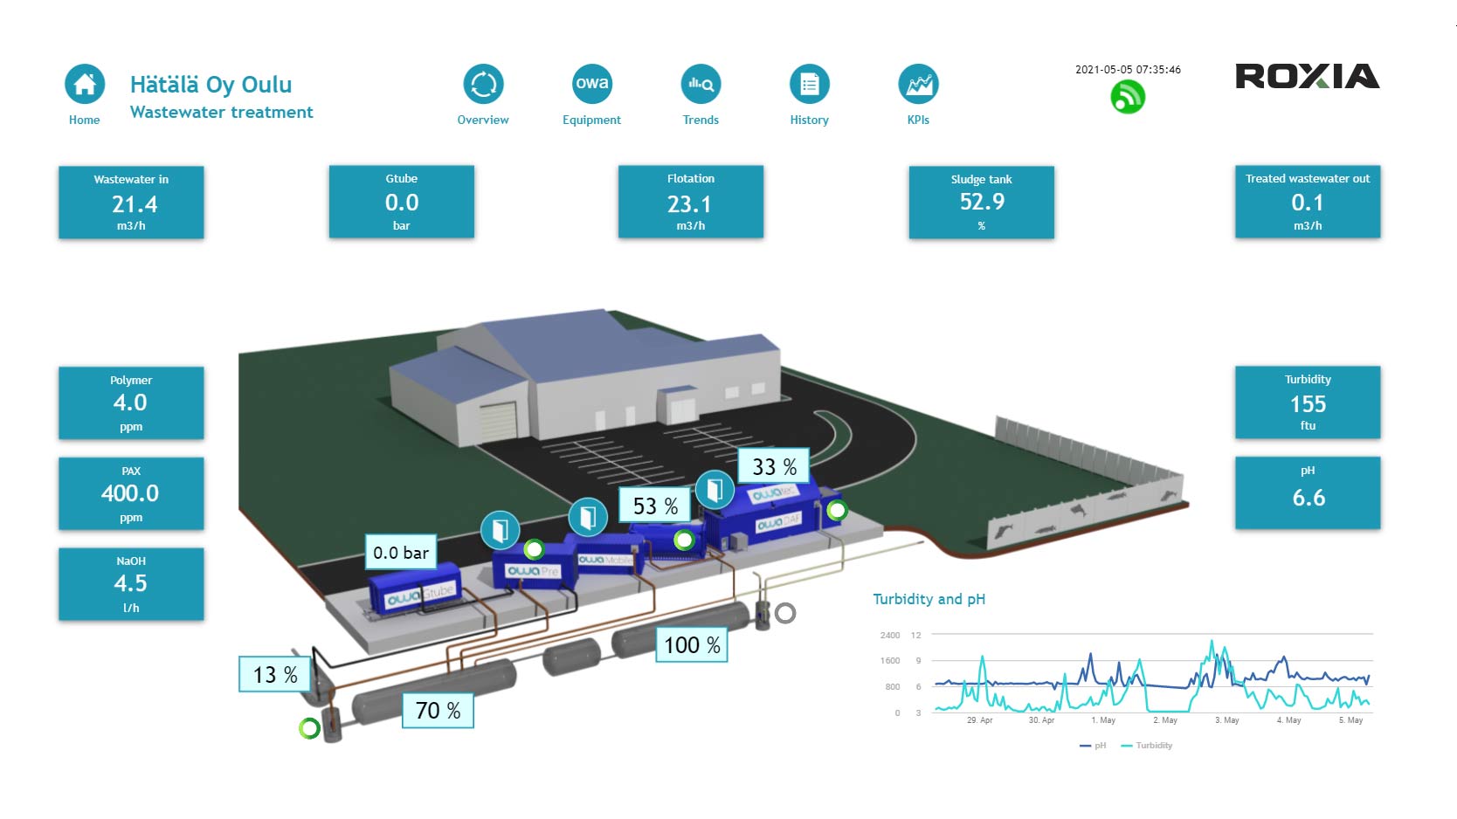Open the Overview circular arrows icon

pos(483,84)
